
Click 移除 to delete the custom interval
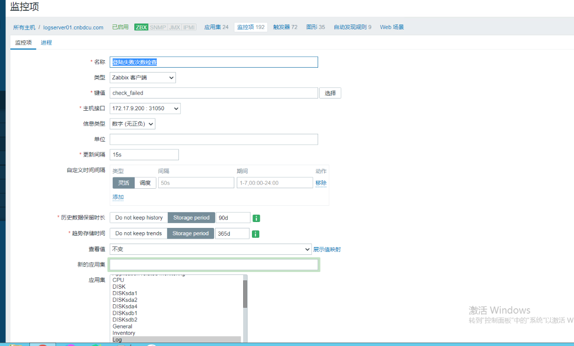321,183
